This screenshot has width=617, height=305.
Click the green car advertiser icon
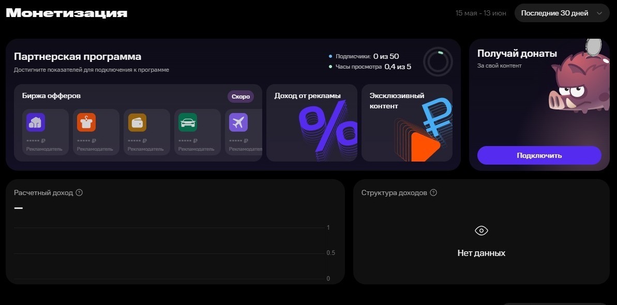click(x=188, y=122)
